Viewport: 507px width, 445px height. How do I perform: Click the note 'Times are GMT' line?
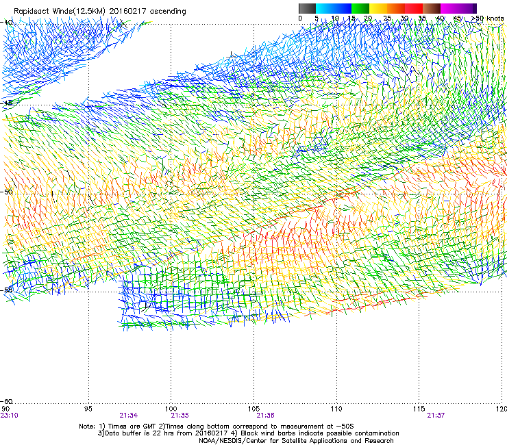217,427
